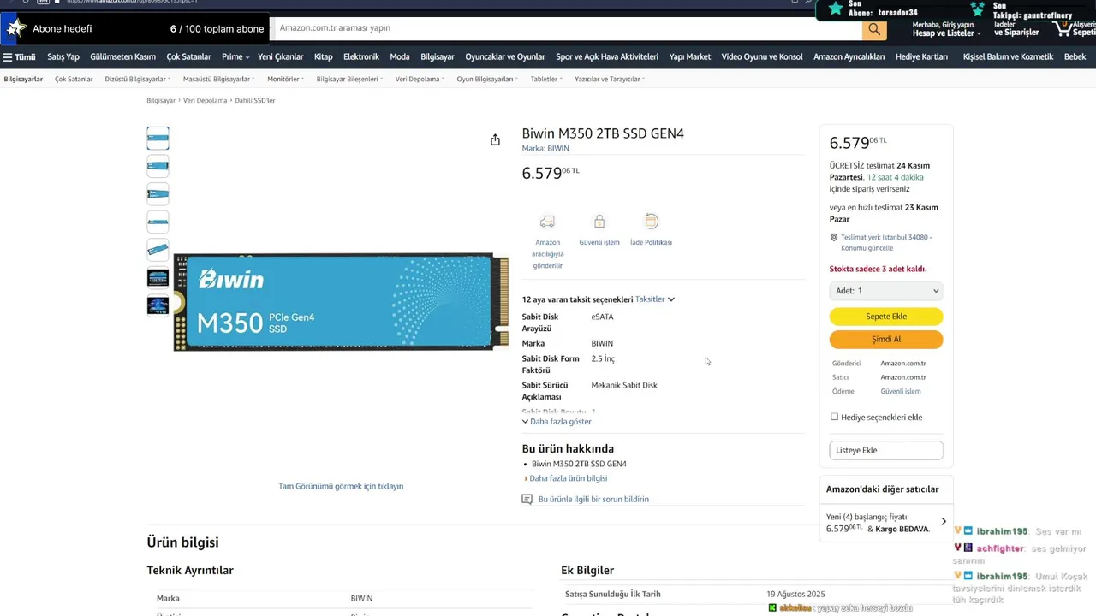Click the Amazon delivery truck icon
This screenshot has height=616, width=1096.
[547, 222]
